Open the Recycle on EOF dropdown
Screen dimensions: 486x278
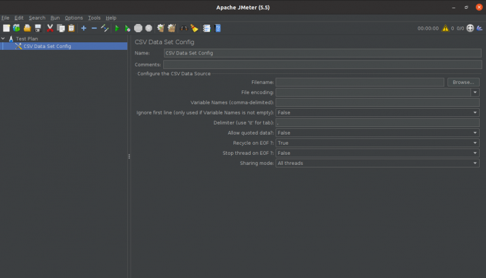point(377,143)
